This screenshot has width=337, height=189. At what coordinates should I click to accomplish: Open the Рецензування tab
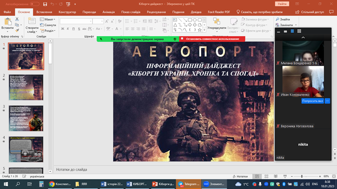pyautogui.click(x=156, y=12)
